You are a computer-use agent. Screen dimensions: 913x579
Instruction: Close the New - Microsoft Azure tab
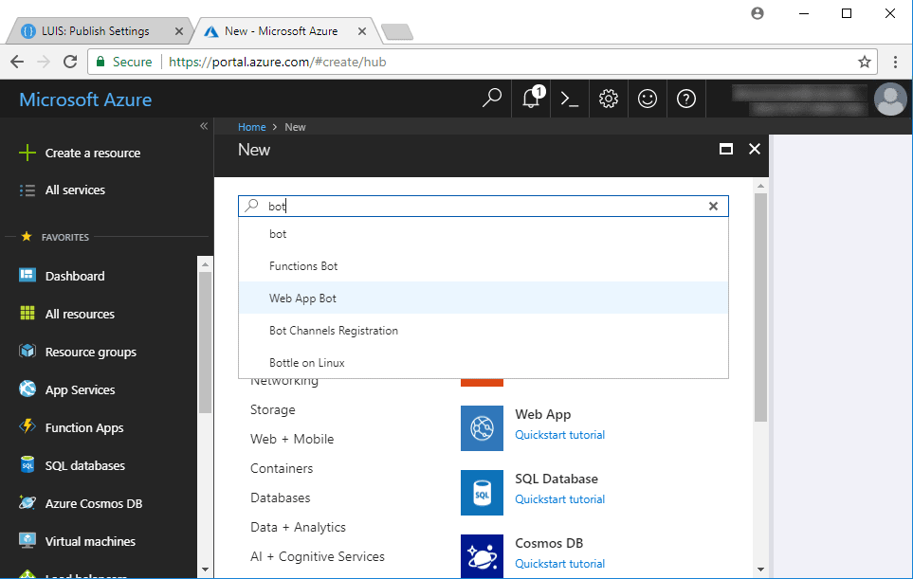tap(362, 31)
